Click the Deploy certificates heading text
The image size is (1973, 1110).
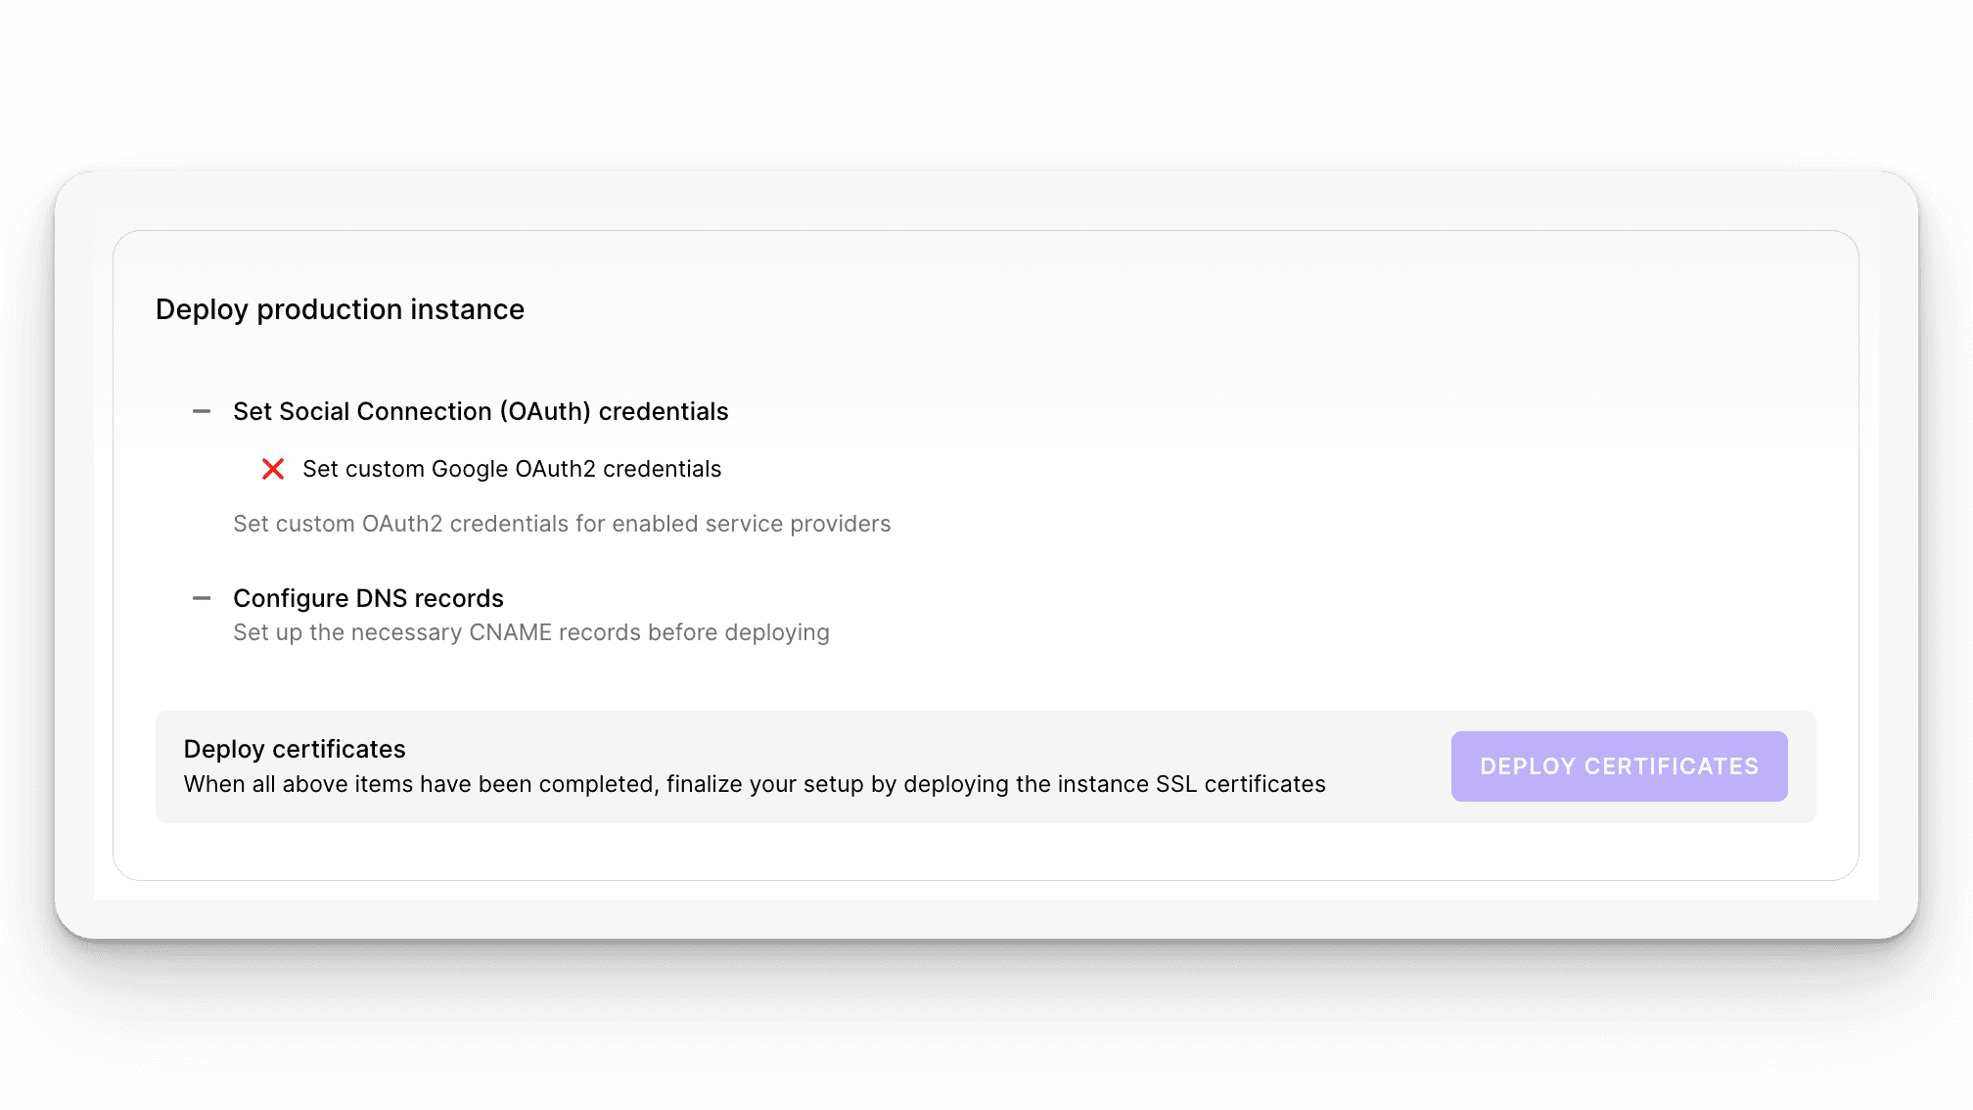(295, 749)
